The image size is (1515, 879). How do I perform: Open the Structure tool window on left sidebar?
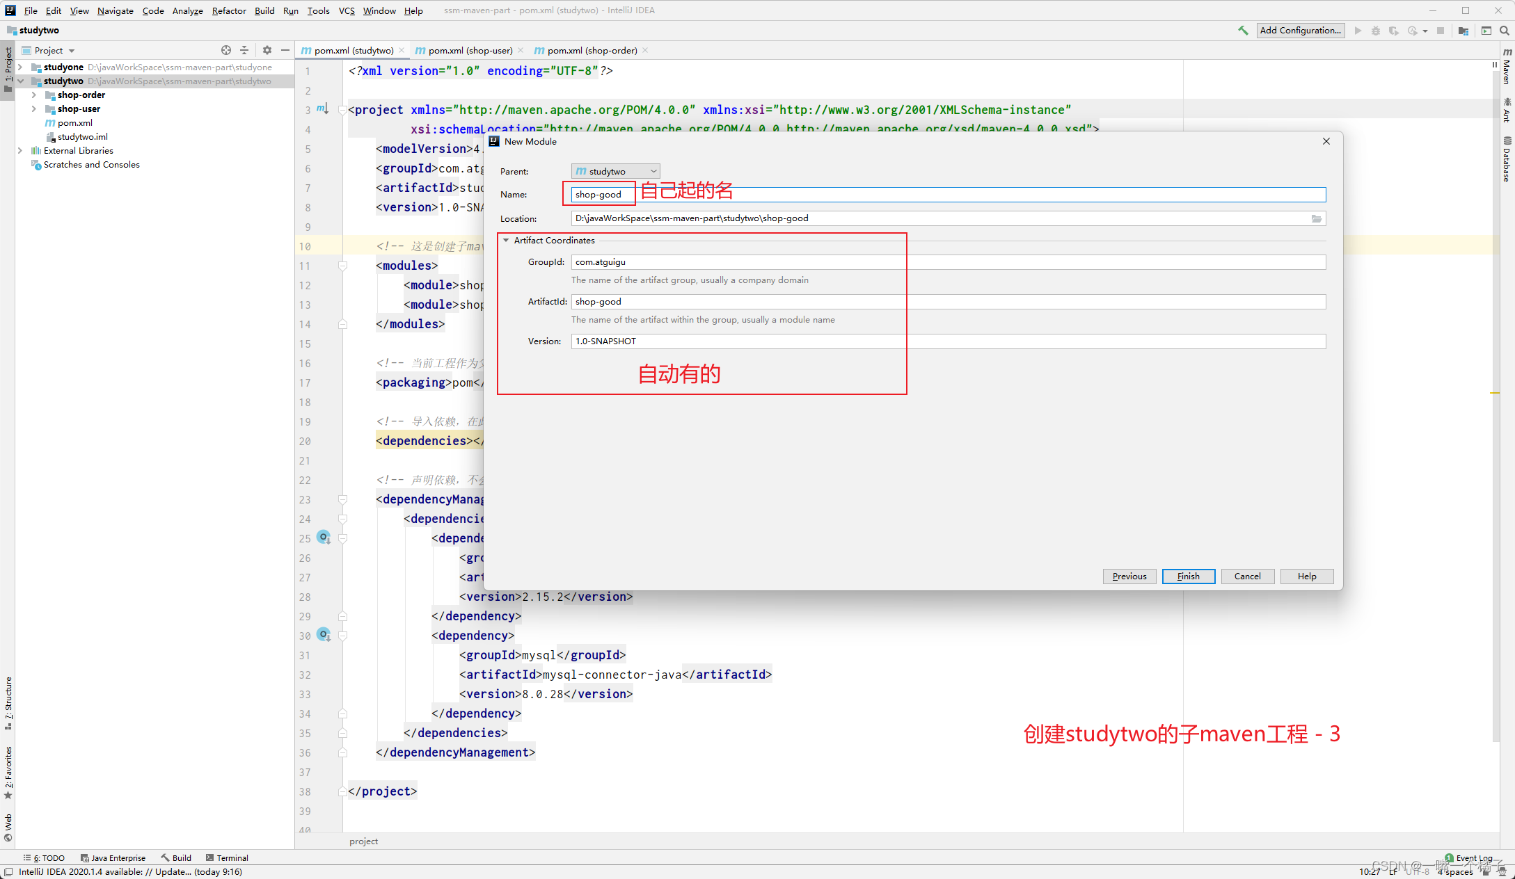click(8, 702)
